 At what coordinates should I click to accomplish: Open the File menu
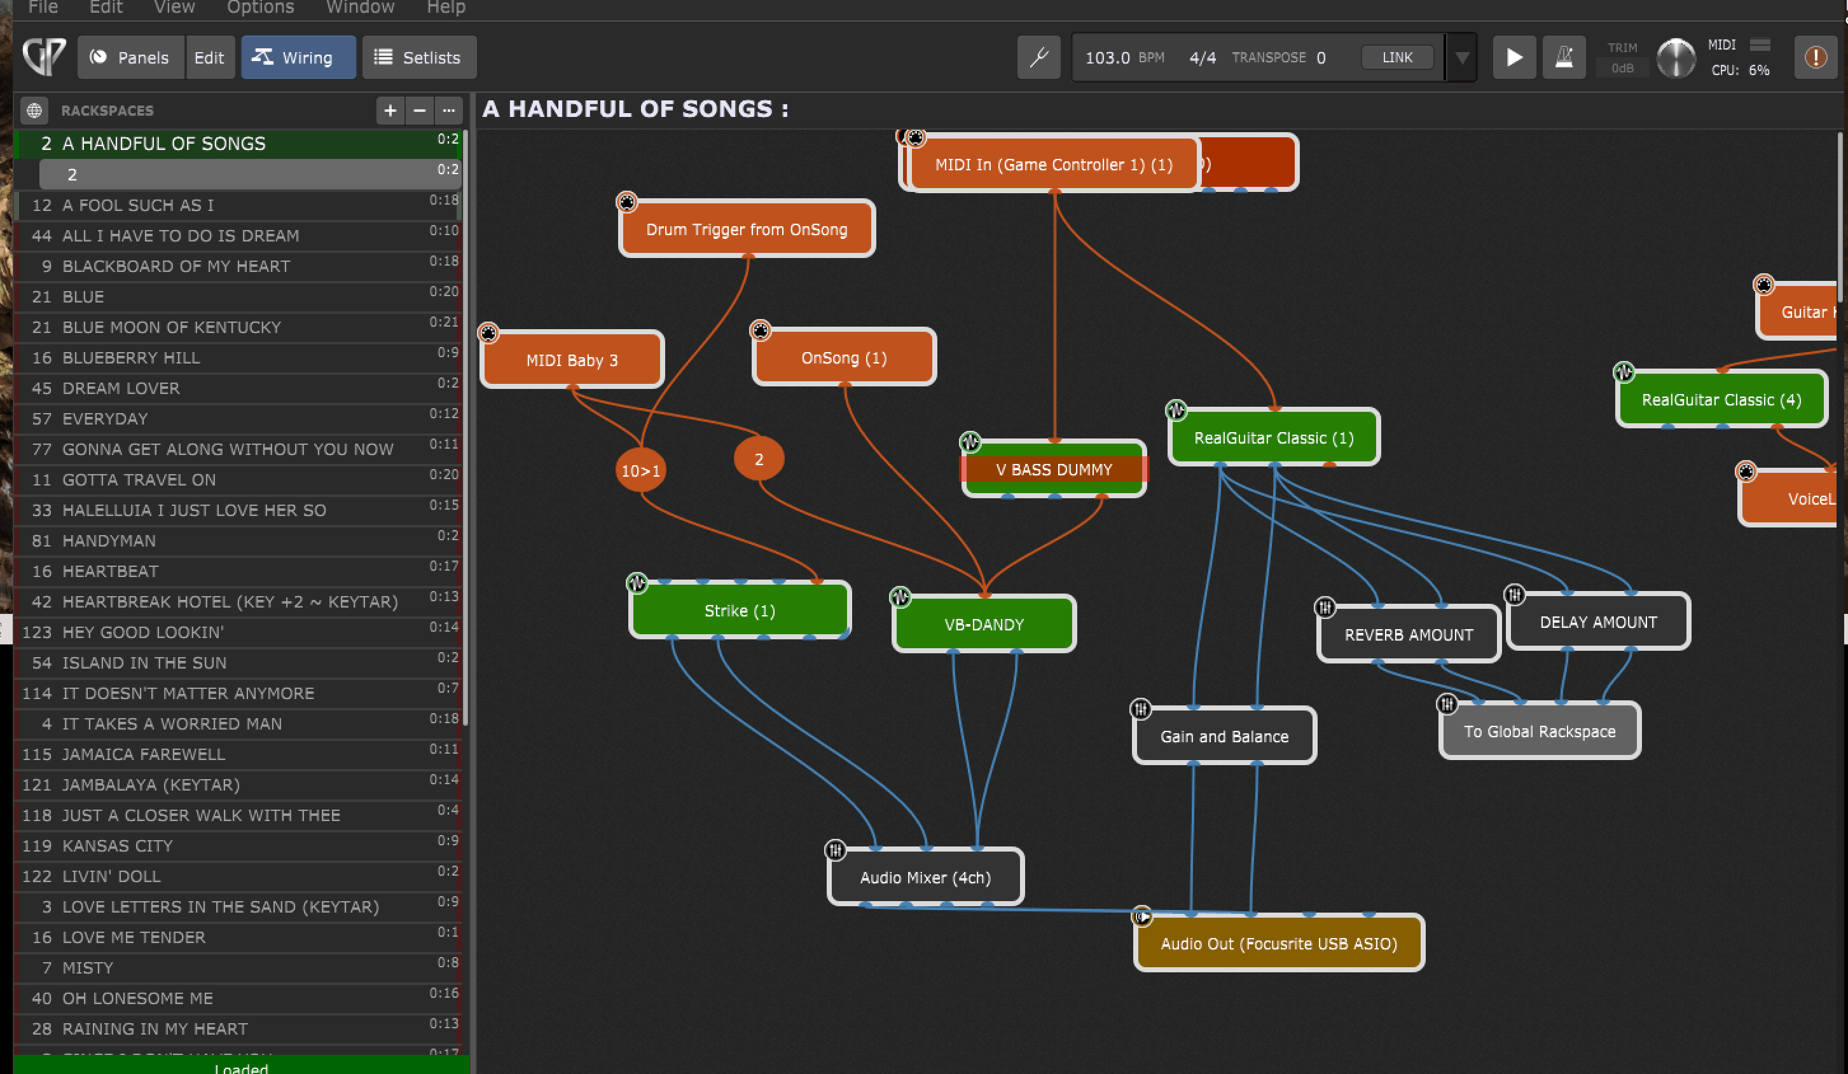coord(43,8)
